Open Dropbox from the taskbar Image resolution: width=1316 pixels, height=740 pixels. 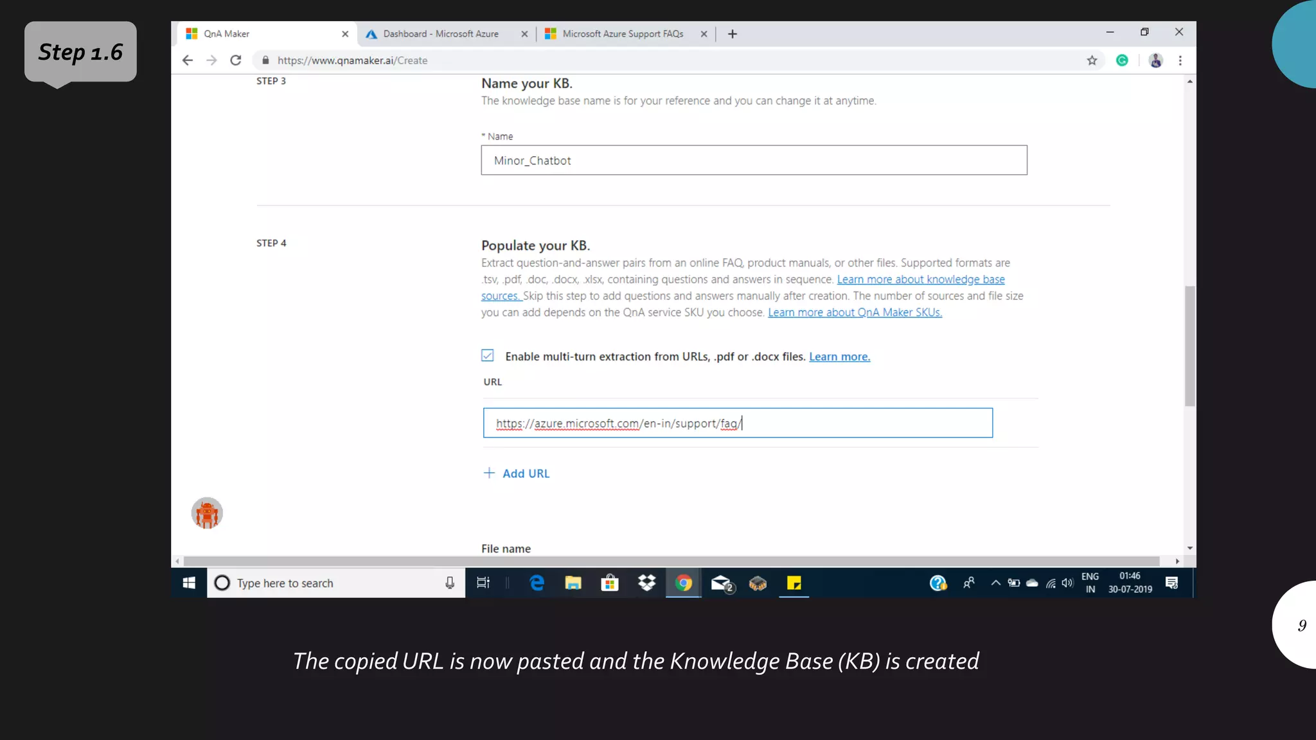[646, 583]
